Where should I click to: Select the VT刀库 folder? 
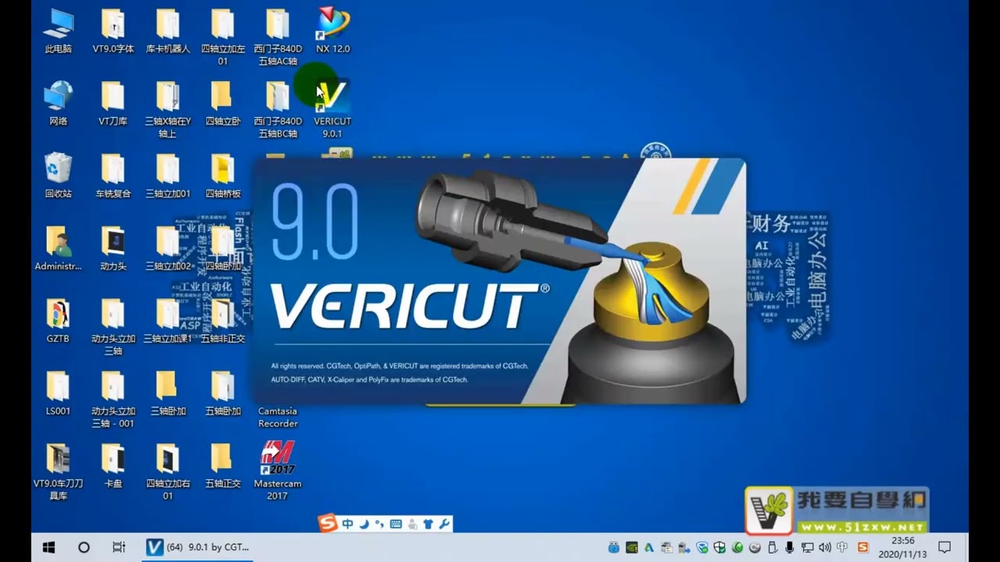click(x=113, y=103)
